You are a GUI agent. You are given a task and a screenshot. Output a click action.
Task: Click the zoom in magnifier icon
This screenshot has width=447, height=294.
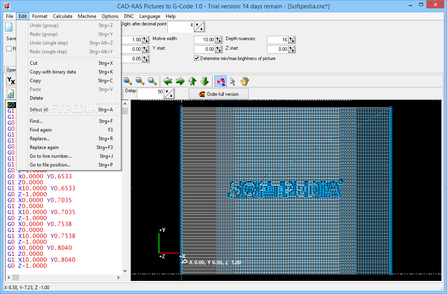(128, 81)
